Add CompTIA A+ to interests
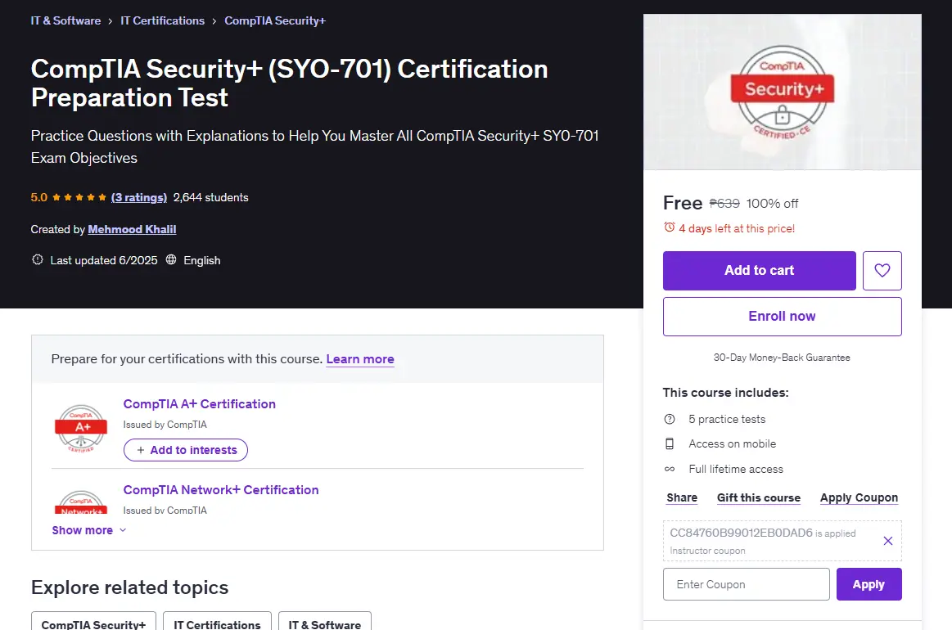 click(x=186, y=450)
